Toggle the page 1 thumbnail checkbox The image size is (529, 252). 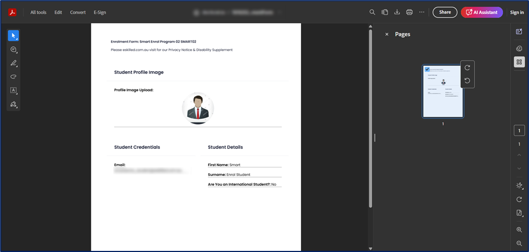(427, 69)
